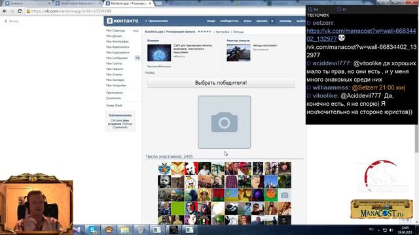Open Мои Сообщения in left menu
Viewport: 419px width, 235px height.
(x=117, y=58)
